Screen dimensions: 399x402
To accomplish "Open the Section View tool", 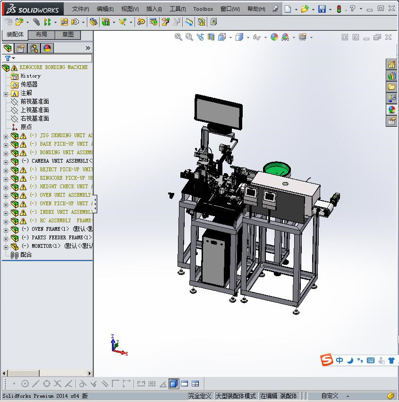I will point(211,37).
